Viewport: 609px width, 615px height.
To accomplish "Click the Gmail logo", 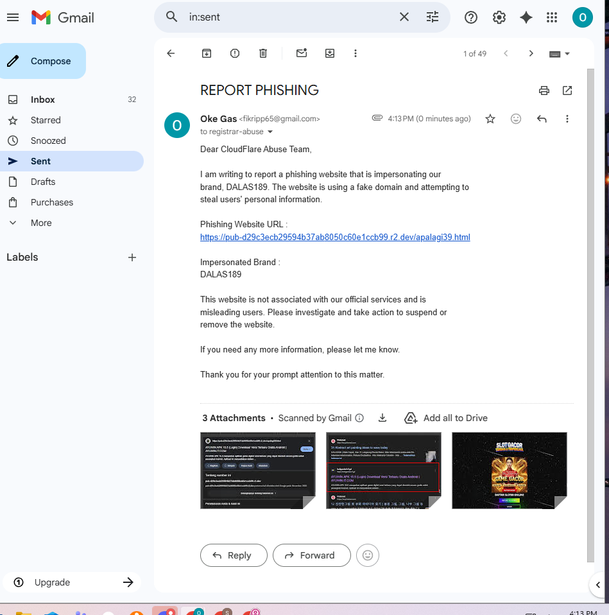I will click(63, 17).
